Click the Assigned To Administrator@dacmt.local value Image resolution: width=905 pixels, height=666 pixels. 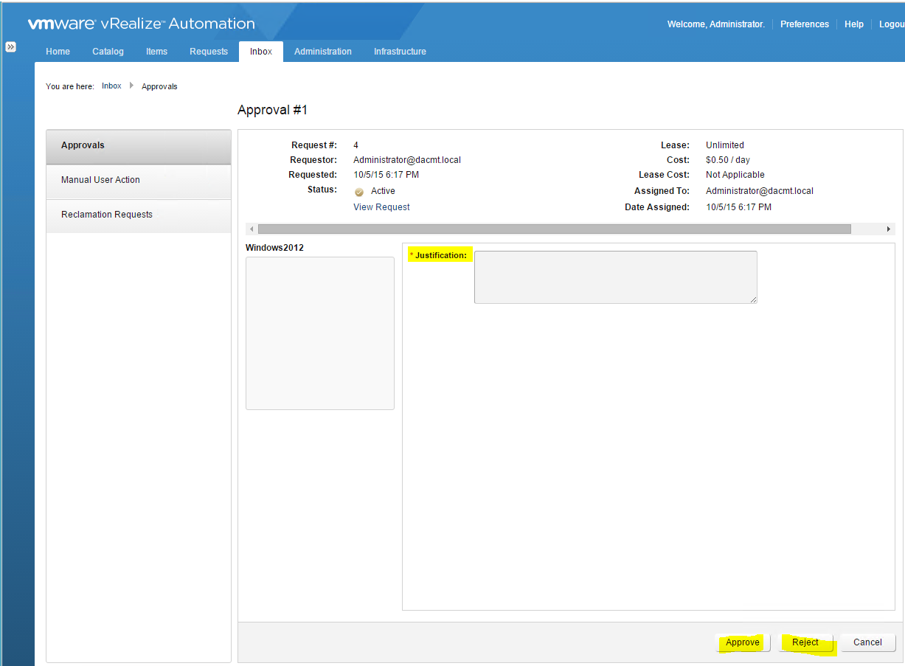760,191
